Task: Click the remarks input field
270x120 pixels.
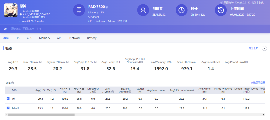Action: 26,29
